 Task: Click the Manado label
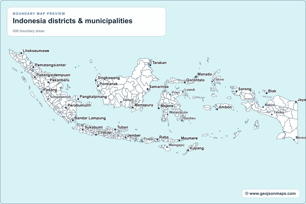pos(205,74)
